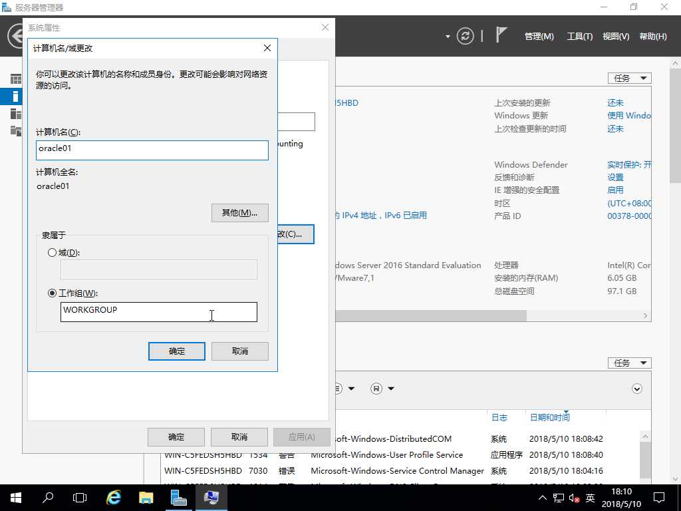Open the 管理(M) menu
The height and width of the screenshot is (511, 681).
539,37
